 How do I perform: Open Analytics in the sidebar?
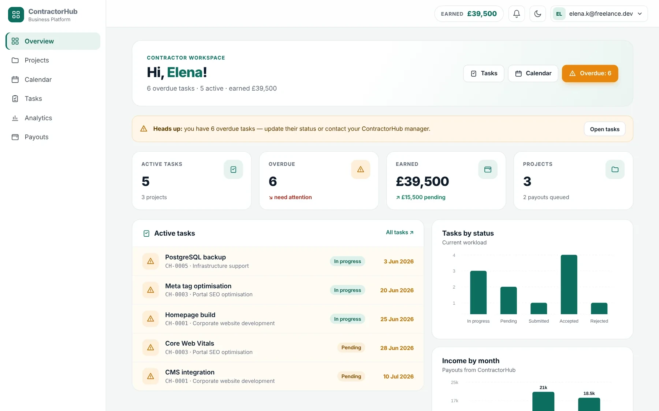(53, 118)
